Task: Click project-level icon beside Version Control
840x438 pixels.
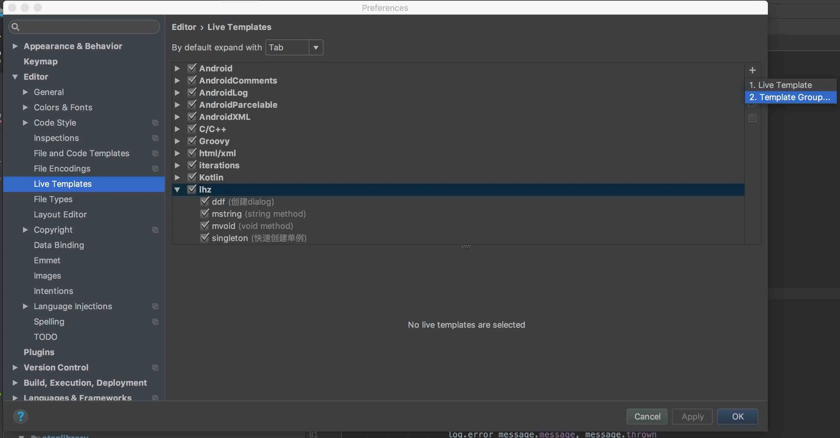Action: [155, 367]
